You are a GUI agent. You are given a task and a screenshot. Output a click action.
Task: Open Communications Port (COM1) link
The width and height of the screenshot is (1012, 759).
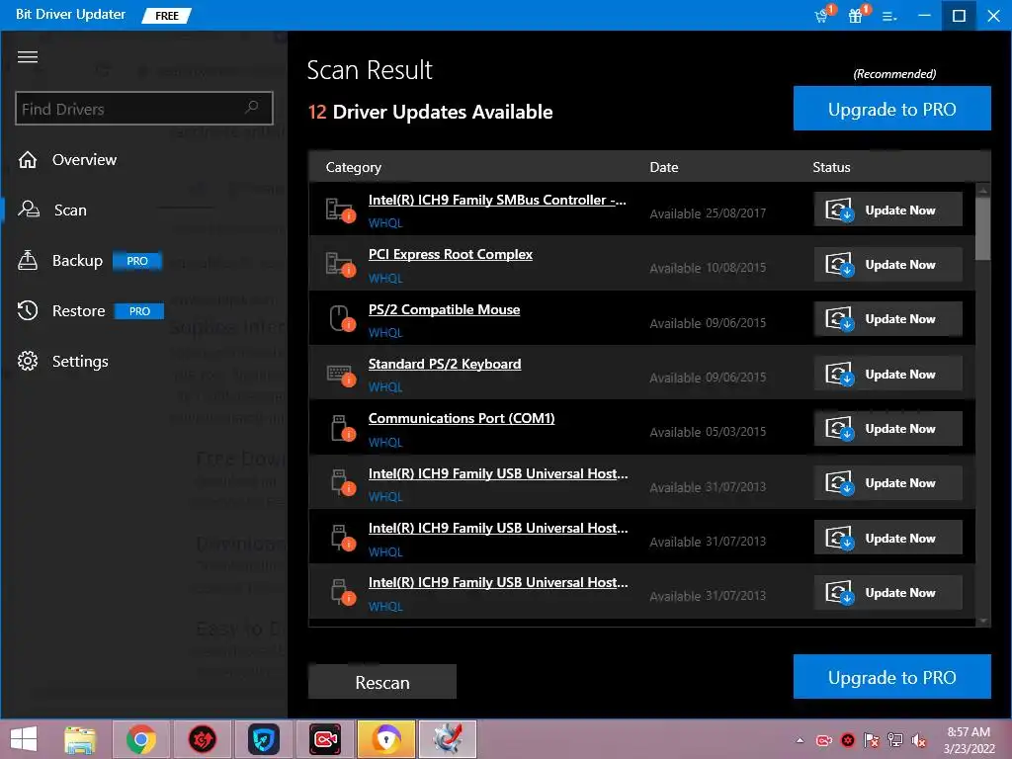(x=462, y=418)
